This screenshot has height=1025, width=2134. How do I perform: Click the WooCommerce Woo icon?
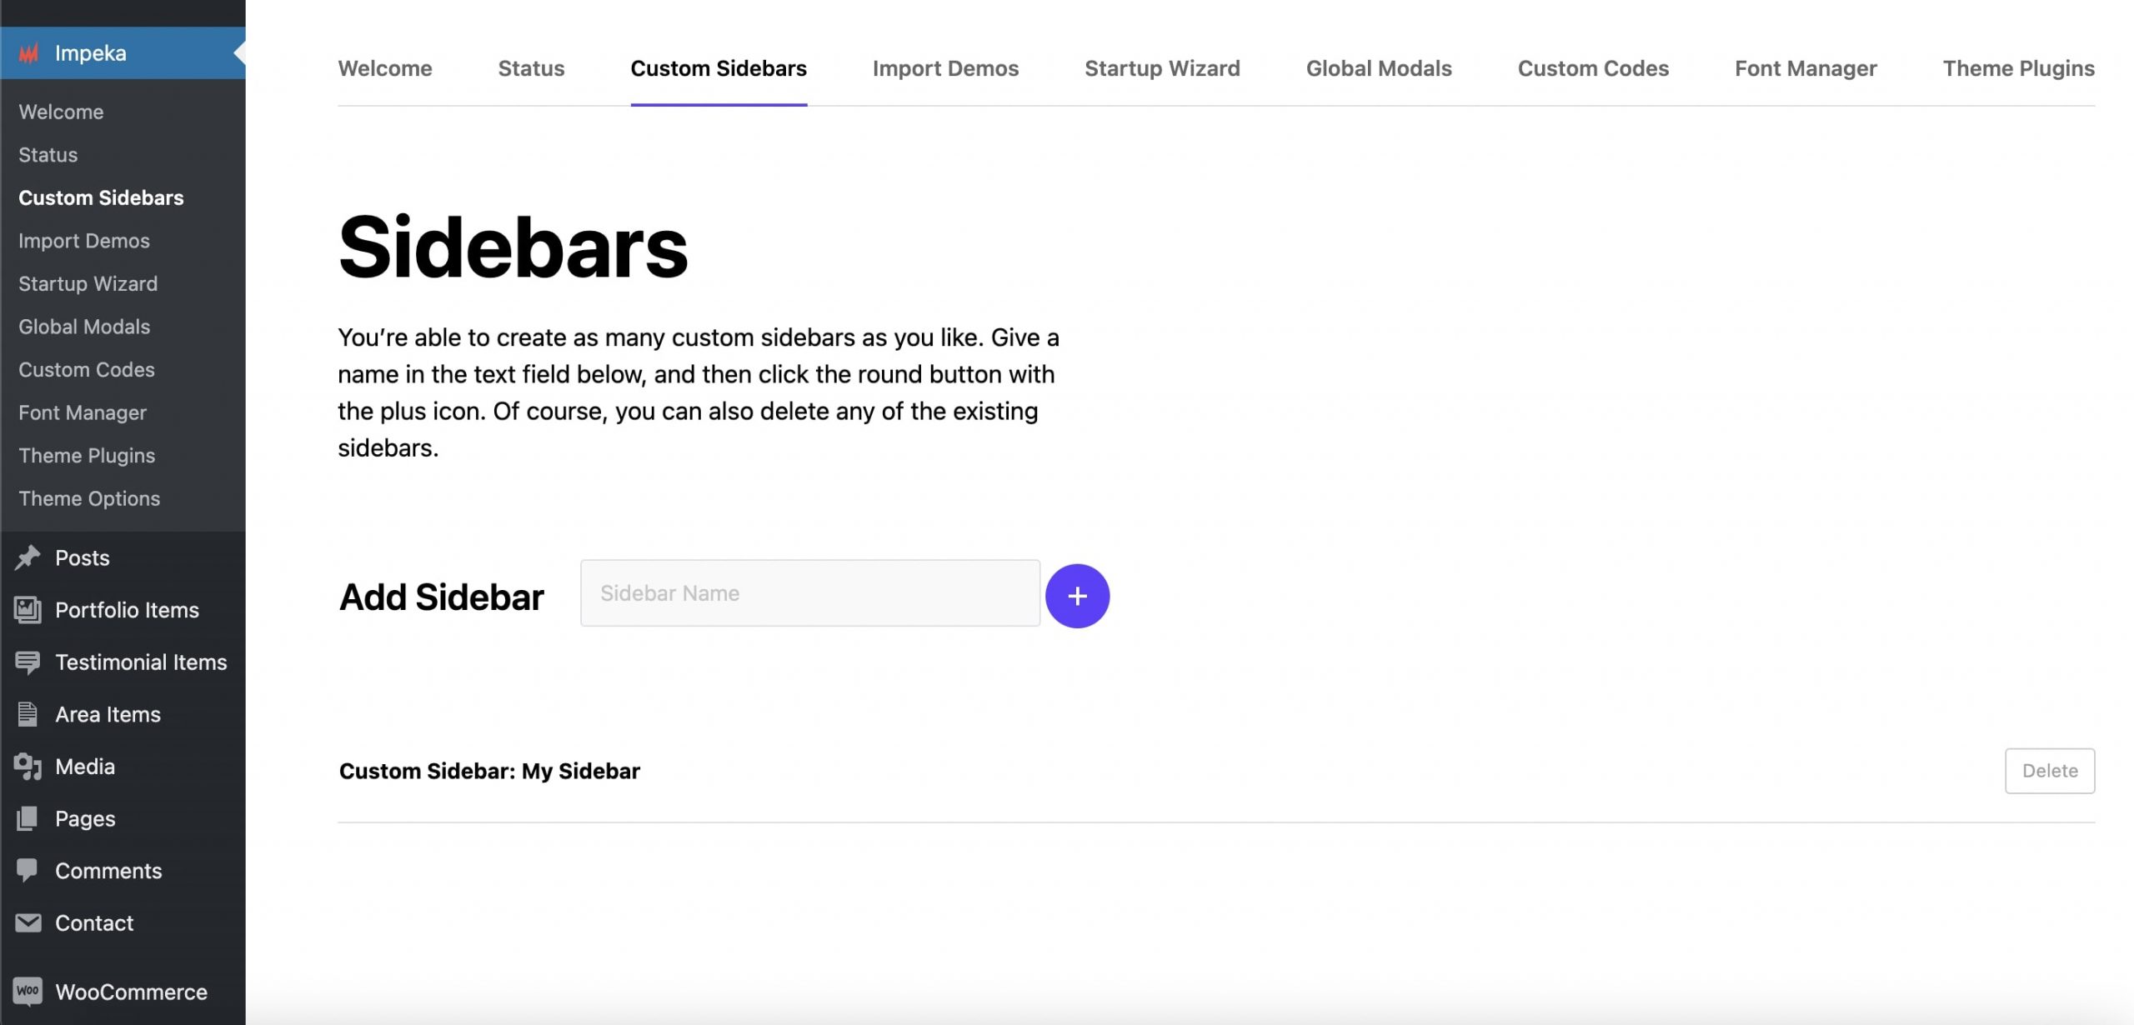click(x=28, y=991)
